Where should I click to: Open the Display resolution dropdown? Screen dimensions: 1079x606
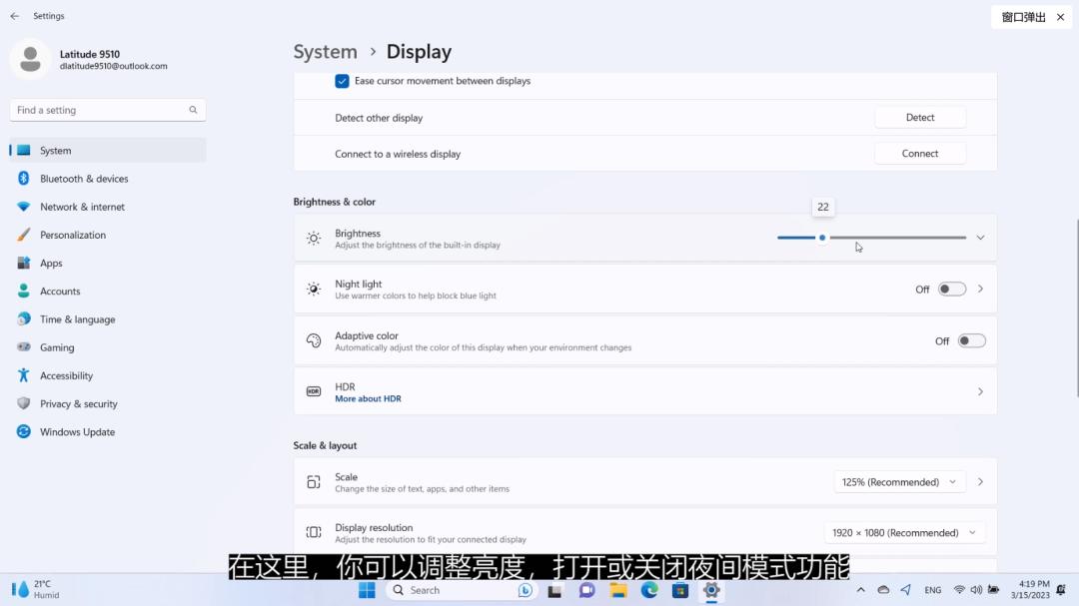tap(904, 533)
